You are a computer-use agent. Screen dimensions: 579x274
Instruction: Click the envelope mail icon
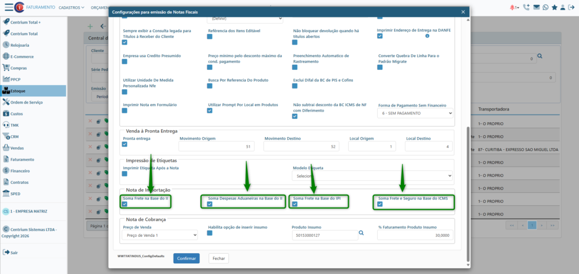click(x=537, y=7)
